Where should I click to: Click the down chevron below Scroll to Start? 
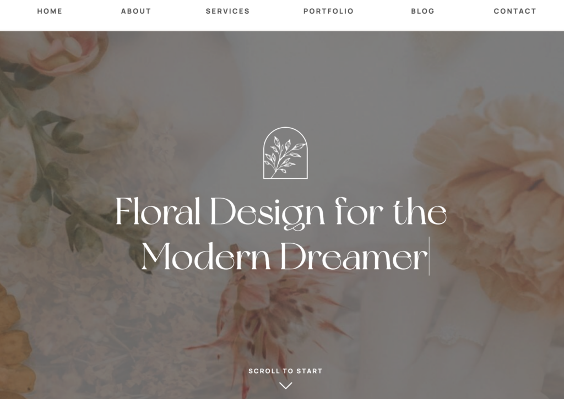coord(286,386)
